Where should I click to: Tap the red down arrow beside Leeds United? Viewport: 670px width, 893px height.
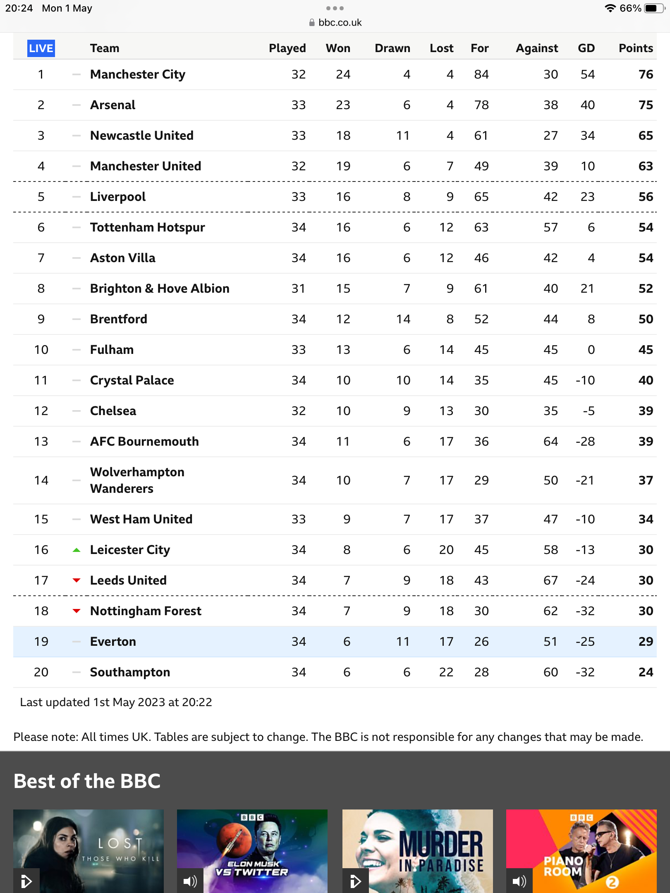click(77, 580)
